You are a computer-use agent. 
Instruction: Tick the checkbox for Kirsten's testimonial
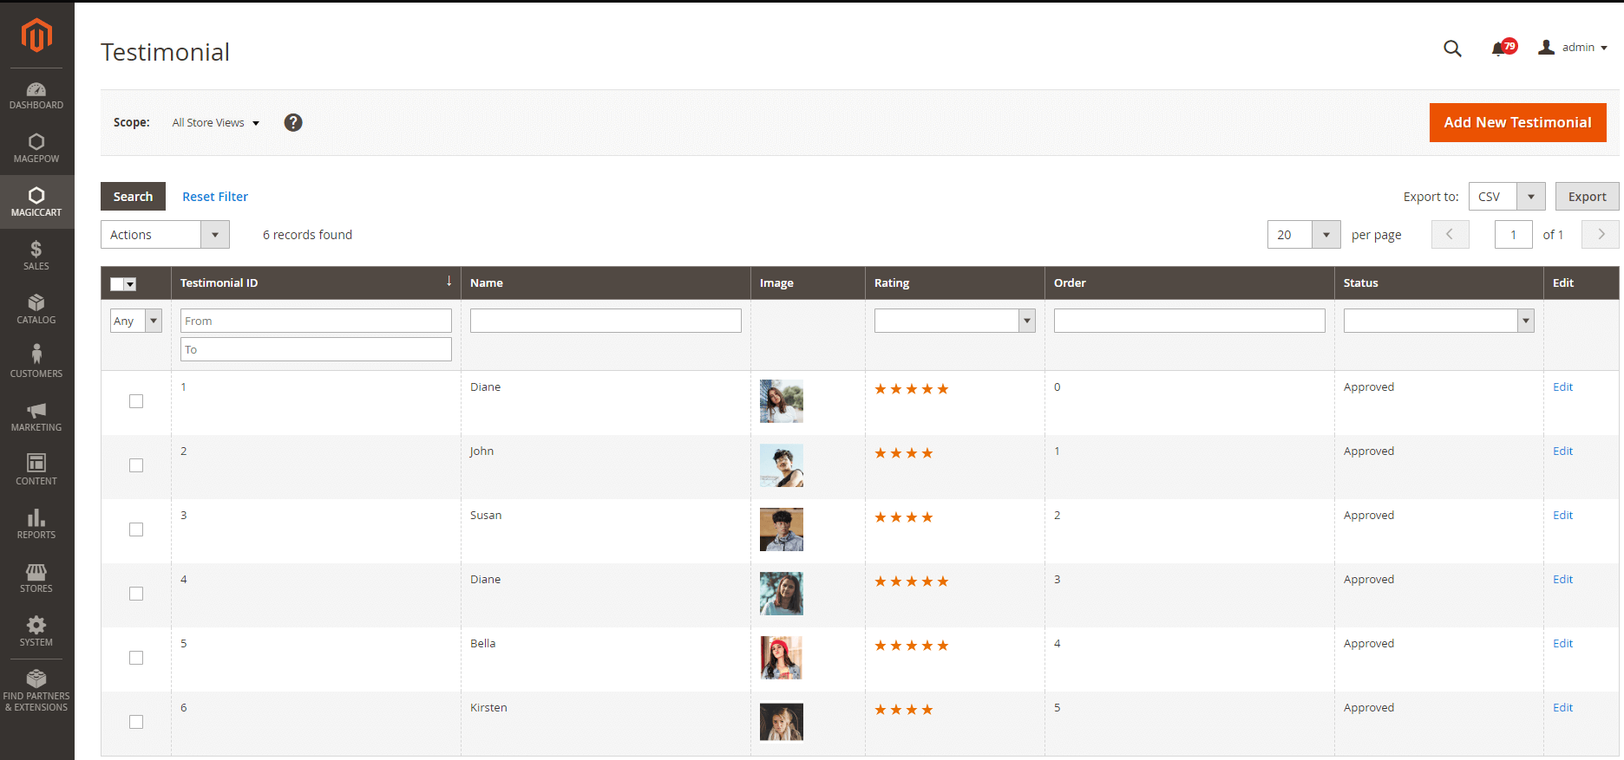tap(136, 722)
